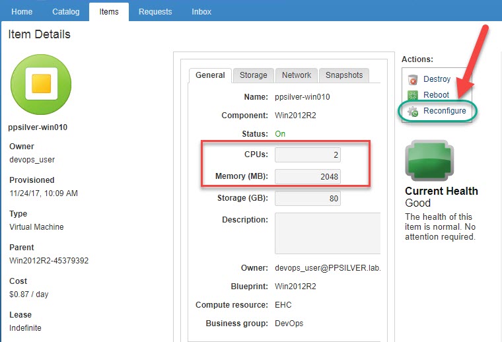Viewport: 502px width, 342px height.
Task: Click the Destroy trash can icon
Action: (x=413, y=80)
